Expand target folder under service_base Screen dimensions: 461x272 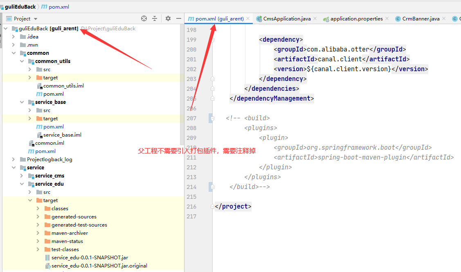(30, 119)
